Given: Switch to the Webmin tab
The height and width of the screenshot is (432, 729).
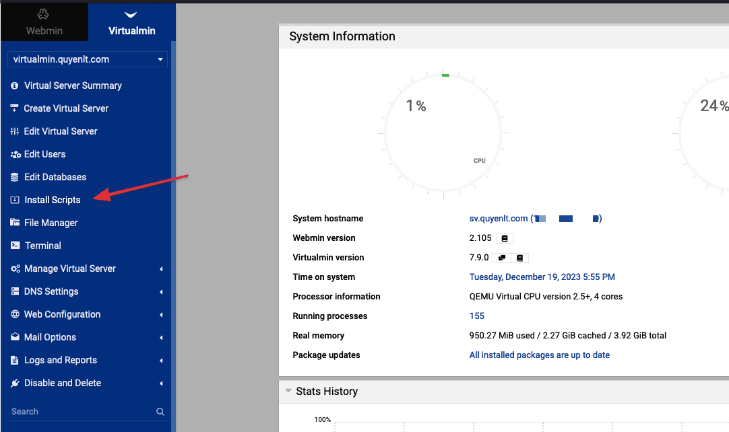Looking at the screenshot, I should click(x=44, y=22).
